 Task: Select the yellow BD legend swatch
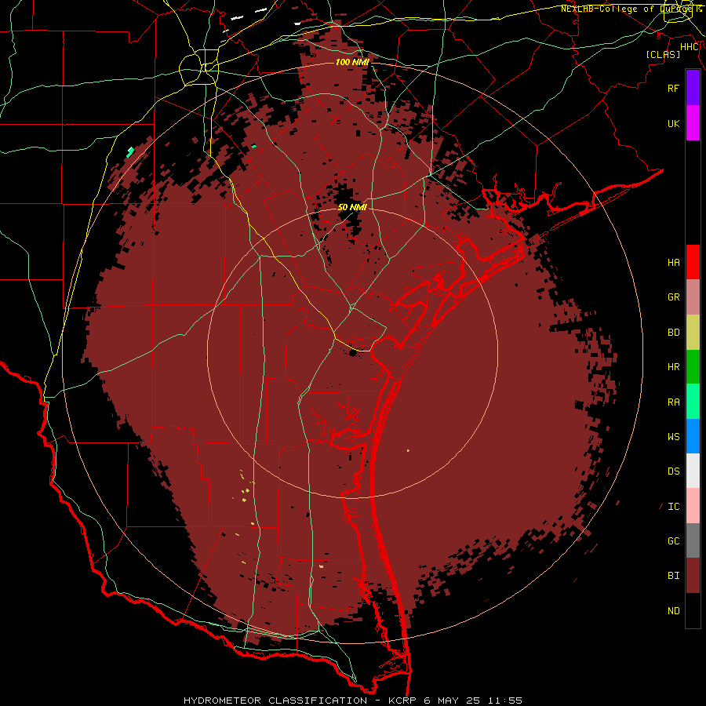point(693,333)
